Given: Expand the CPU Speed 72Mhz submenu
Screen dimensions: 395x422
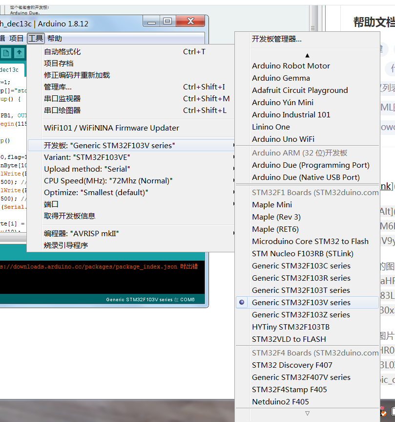Looking at the screenshot, I should (x=131, y=180).
